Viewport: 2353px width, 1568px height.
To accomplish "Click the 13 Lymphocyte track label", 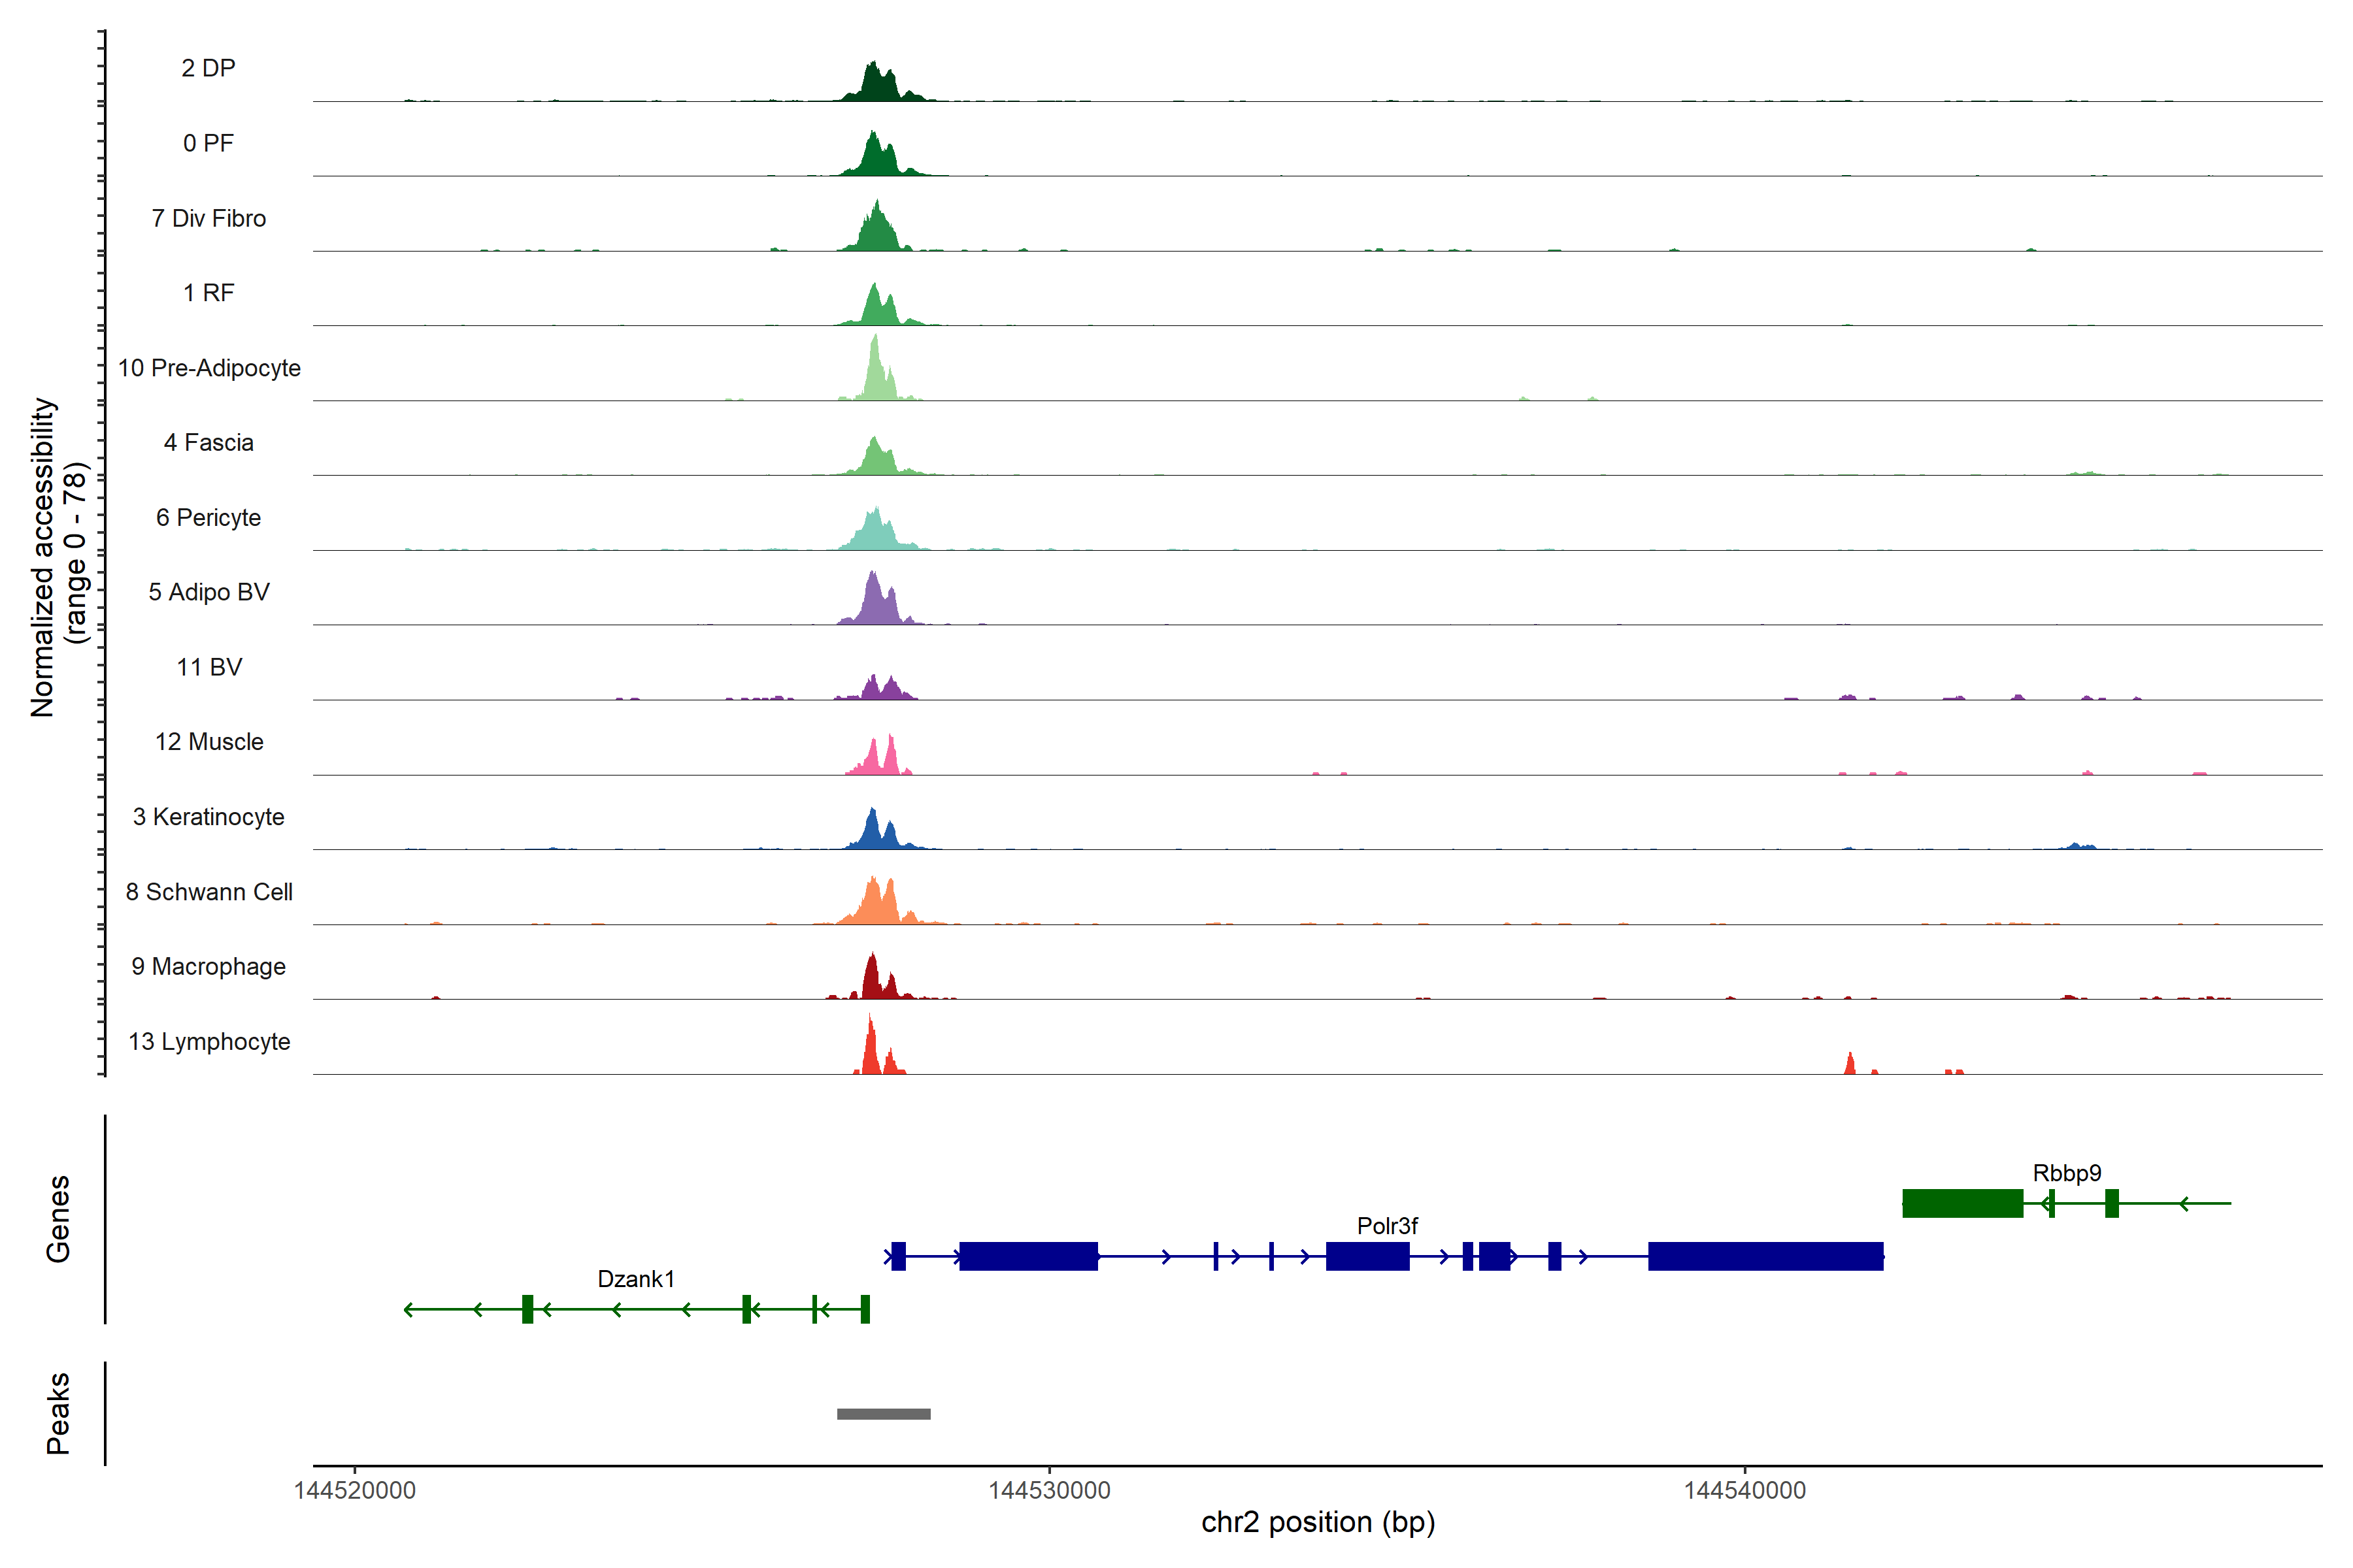I will pos(209,1042).
